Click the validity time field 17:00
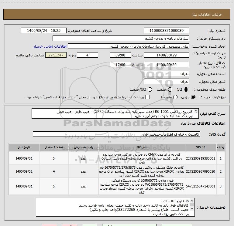This screenshot has height=226, width=234. tap(120, 65)
